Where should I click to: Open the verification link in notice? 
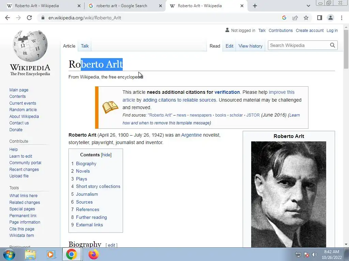(227, 92)
